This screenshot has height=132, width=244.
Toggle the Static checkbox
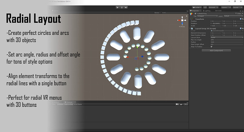pos(236,13)
